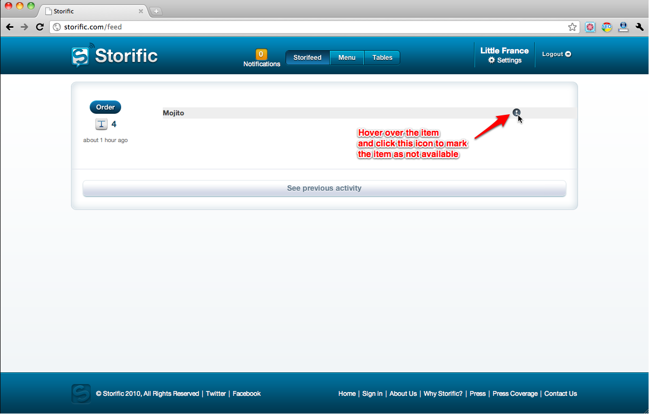The image size is (649, 414).
Task: Open the Notifications counter badge
Action: coord(262,54)
